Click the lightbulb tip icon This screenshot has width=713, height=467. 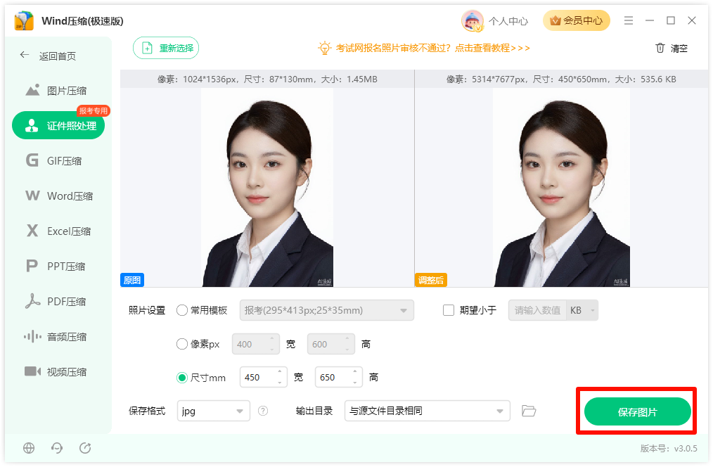324,48
